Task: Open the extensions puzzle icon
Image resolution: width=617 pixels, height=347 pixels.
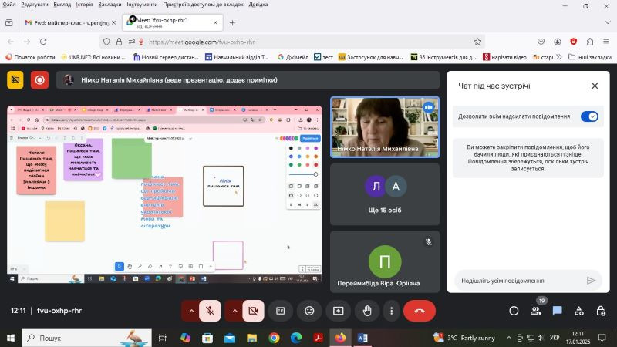Action: pos(590,42)
